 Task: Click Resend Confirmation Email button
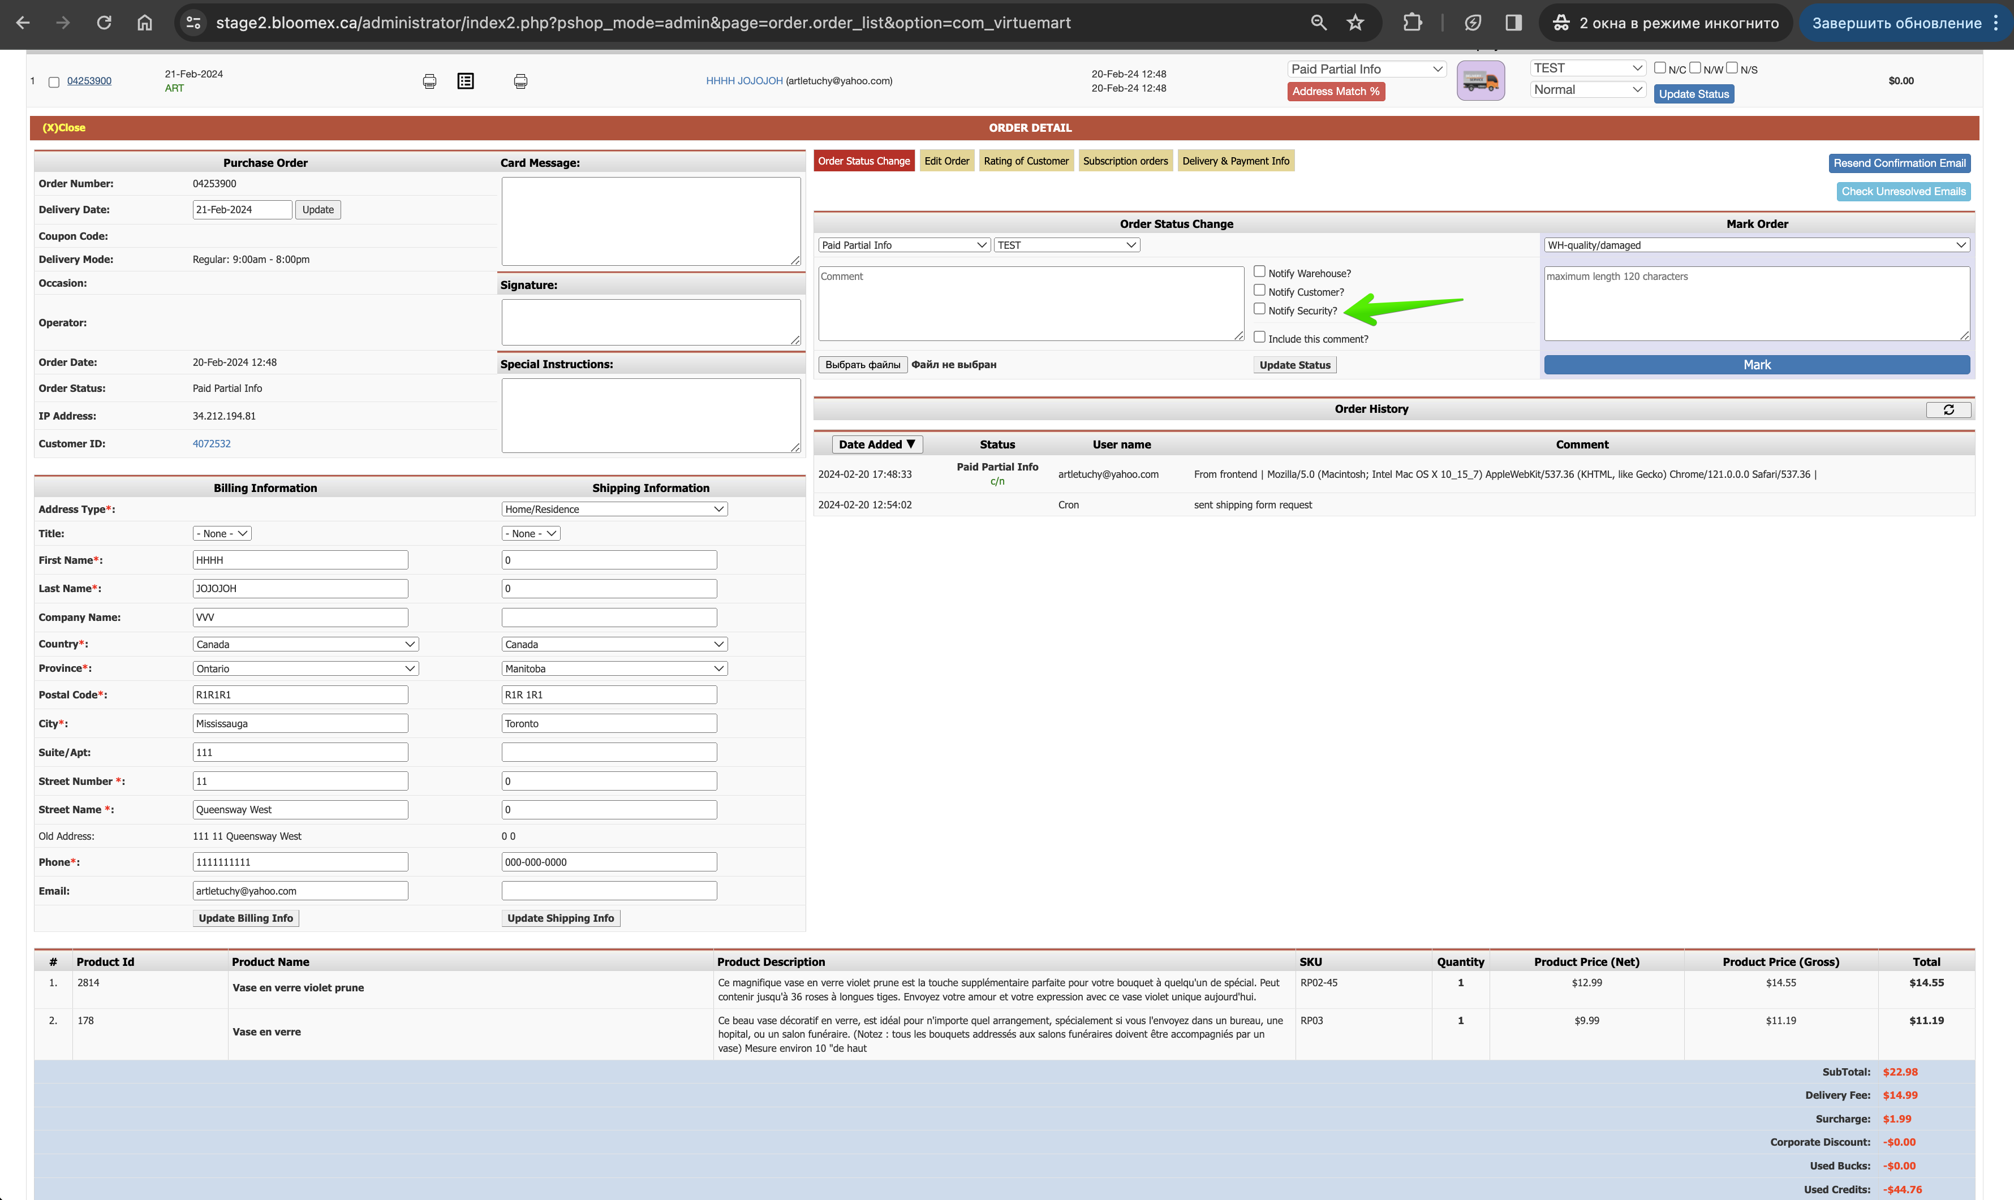(x=1899, y=163)
